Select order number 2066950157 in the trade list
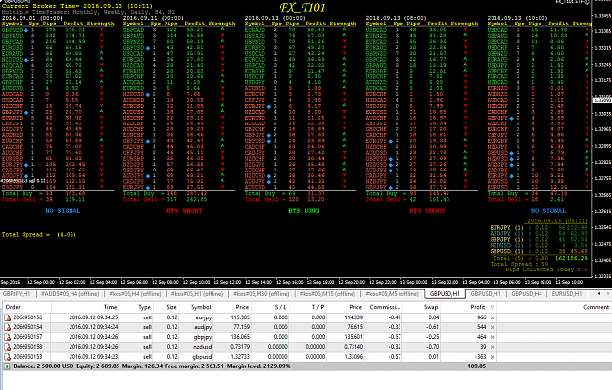This screenshot has height=390, width=612. 27,337
